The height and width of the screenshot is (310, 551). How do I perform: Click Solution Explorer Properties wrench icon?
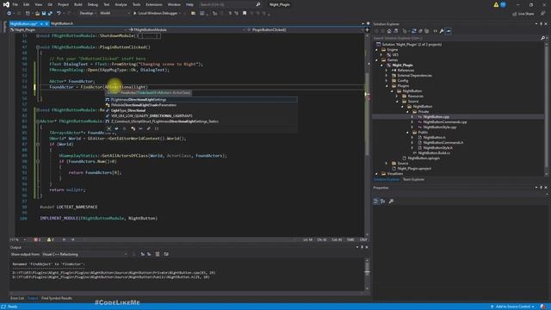(442, 31)
